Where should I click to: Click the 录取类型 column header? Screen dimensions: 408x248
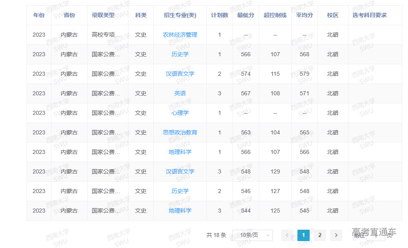click(x=103, y=15)
